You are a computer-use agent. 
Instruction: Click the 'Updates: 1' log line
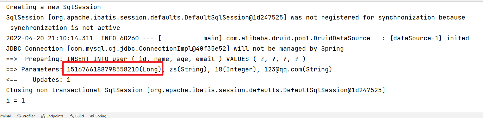[x=38, y=80]
